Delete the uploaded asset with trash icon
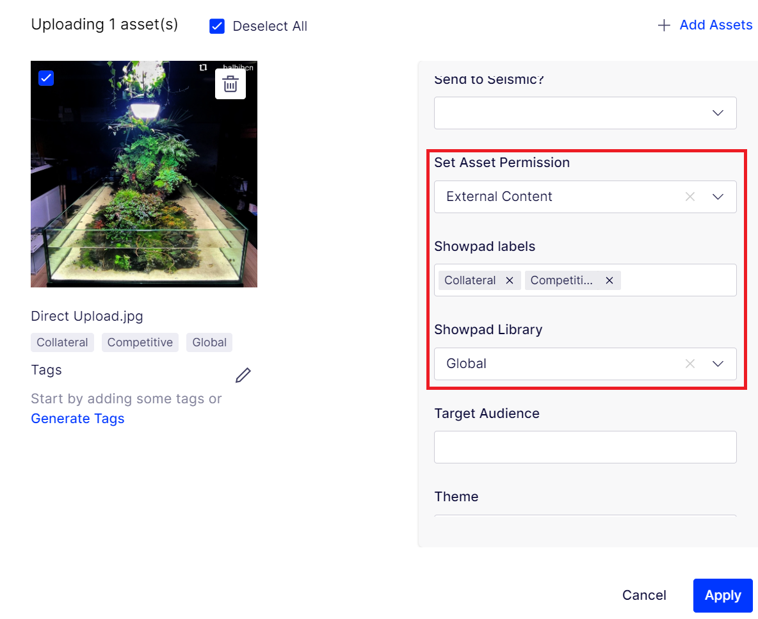The image size is (758, 619). click(230, 84)
